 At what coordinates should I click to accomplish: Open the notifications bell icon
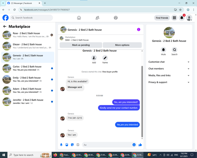pos(182,18)
